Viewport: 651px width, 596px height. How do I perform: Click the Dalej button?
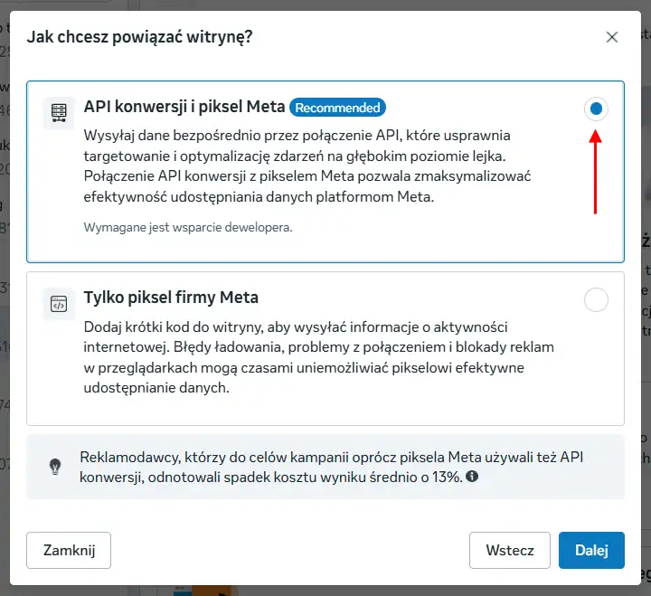pos(591,550)
